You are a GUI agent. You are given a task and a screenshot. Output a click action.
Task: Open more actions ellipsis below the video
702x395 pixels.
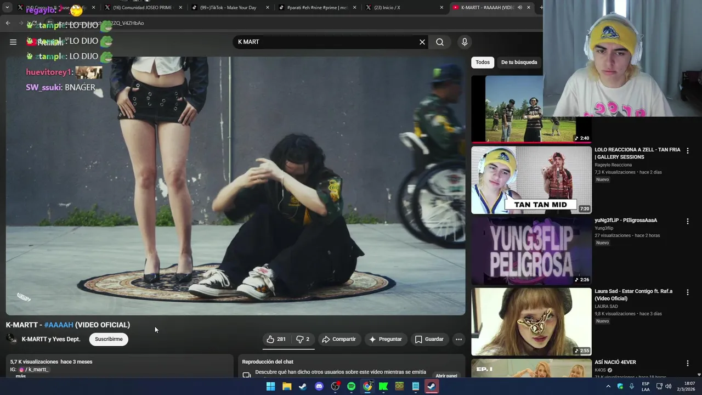click(458, 339)
